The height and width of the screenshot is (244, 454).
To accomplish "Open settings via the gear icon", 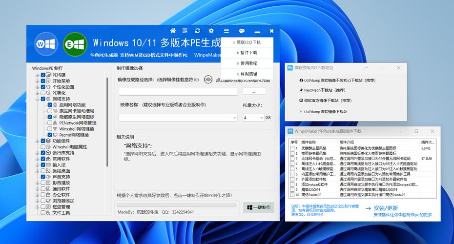I will 211,31.
